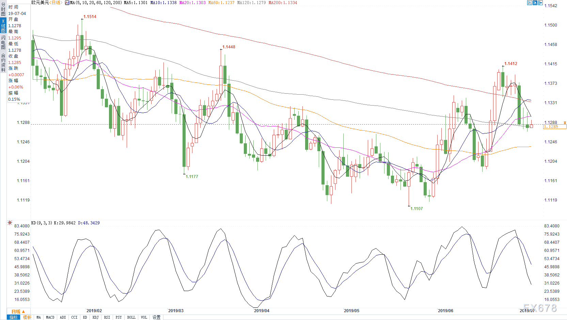Switch to the RSI indicator
Screen dimensions: 567x320
[x=107, y=317]
